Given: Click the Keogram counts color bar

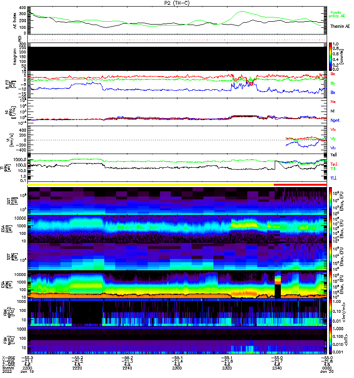Looking at the screenshot, I should pyautogui.click(x=330, y=57).
